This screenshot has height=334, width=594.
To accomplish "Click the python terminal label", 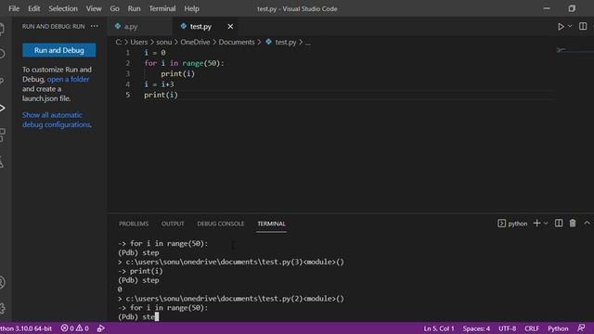I will [512, 224].
